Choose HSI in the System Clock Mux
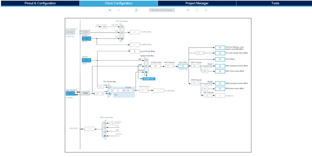This screenshot has height=157, width=312. [x=146, y=60]
